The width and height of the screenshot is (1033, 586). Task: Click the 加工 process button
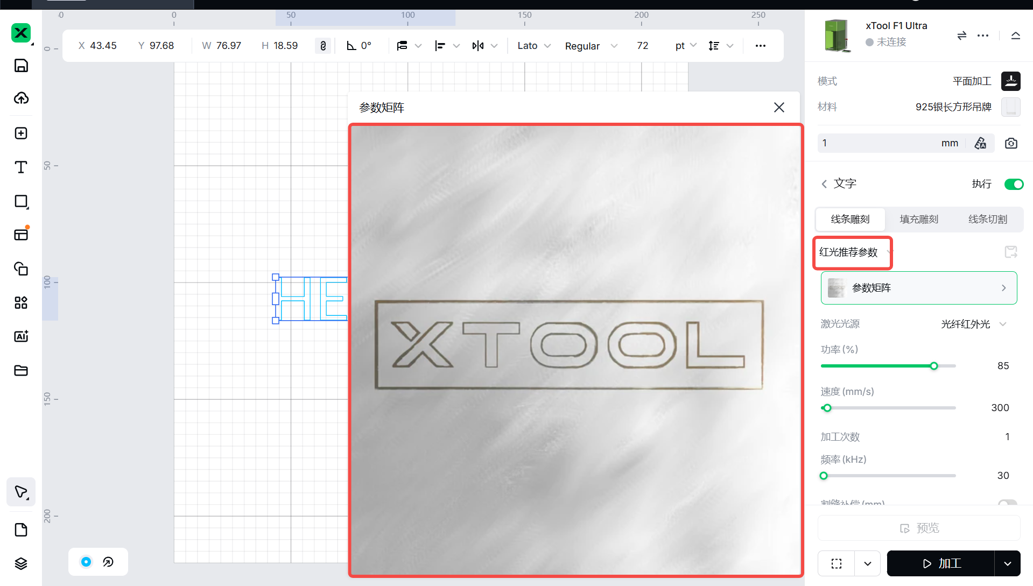point(941,563)
